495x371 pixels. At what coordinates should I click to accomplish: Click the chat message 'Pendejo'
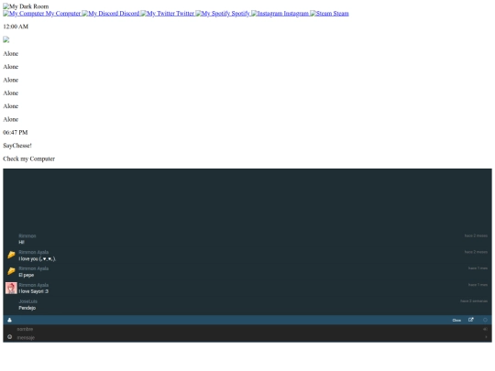pos(27,308)
